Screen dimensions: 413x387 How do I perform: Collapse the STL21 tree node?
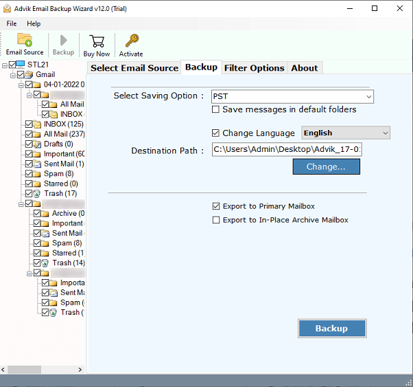(x=5, y=66)
